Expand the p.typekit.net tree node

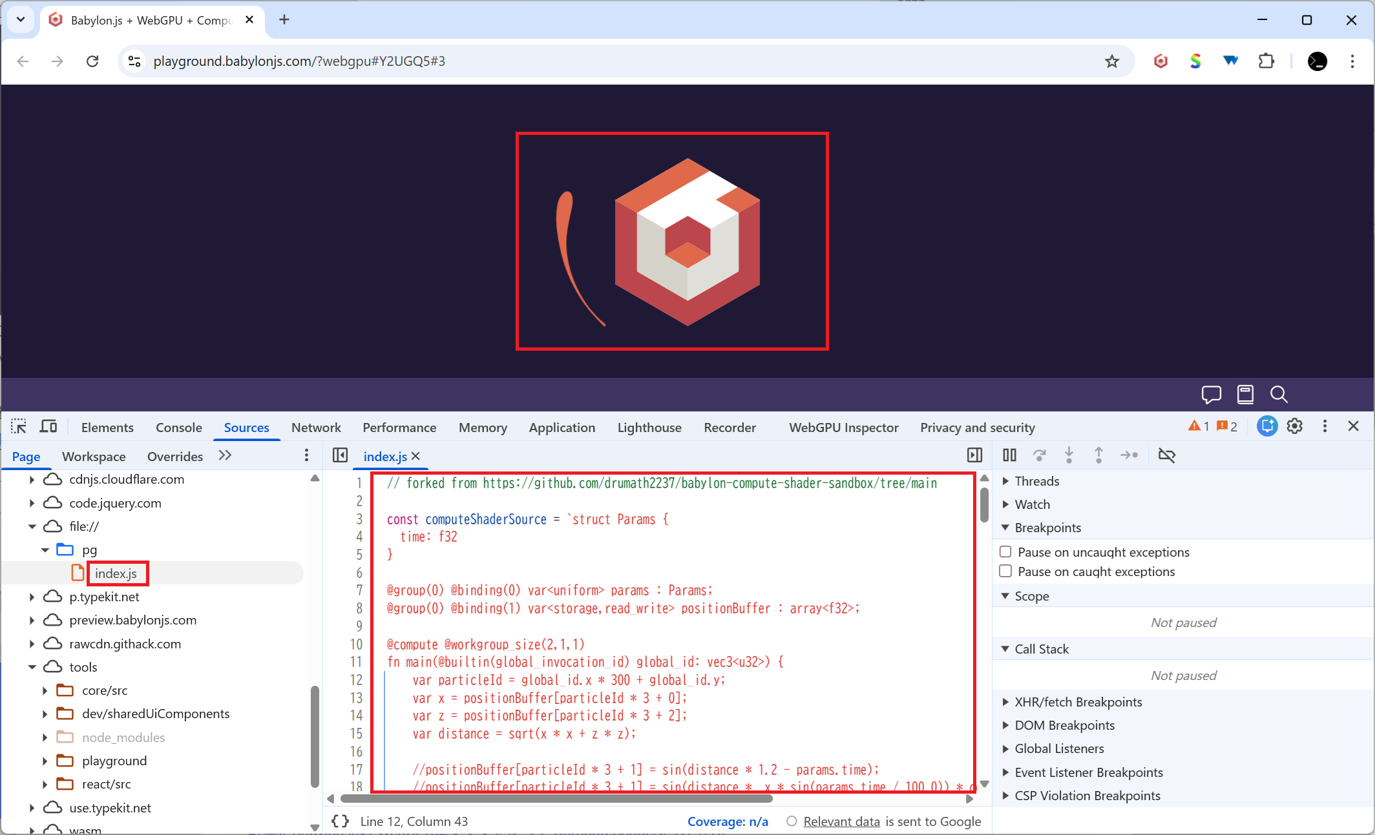(32, 597)
